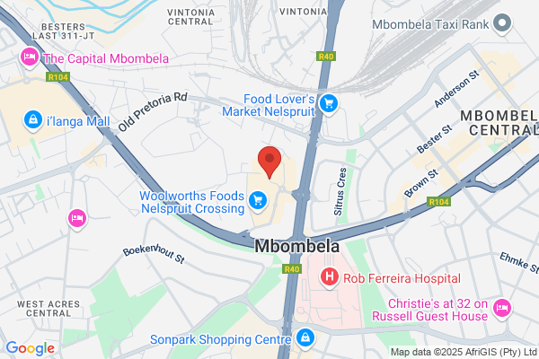The height and width of the screenshot is (359, 539).
Task: Click the Sonpark Shopping Centre label
Action: tap(221, 340)
